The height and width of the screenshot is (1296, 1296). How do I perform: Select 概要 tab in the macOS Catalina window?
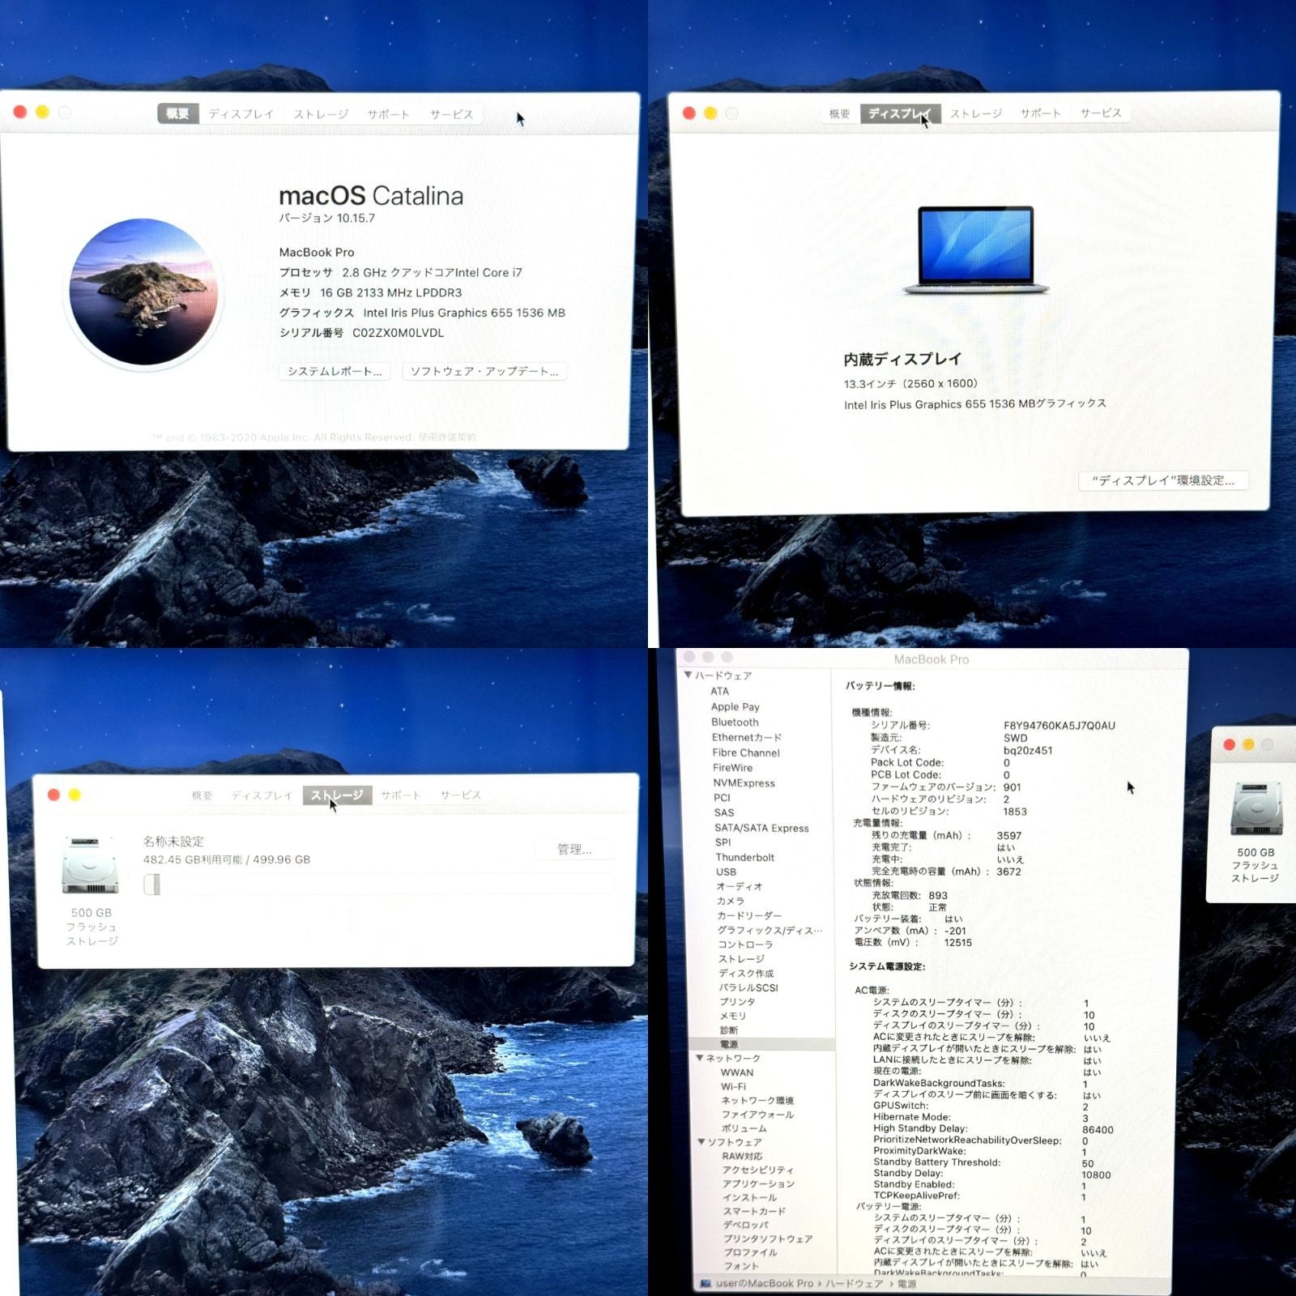pyautogui.click(x=178, y=113)
